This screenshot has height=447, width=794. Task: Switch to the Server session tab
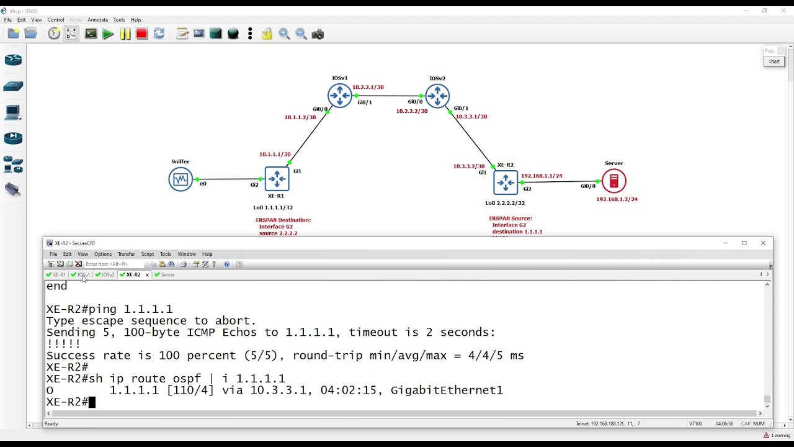pyautogui.click(x=164, y=274)
